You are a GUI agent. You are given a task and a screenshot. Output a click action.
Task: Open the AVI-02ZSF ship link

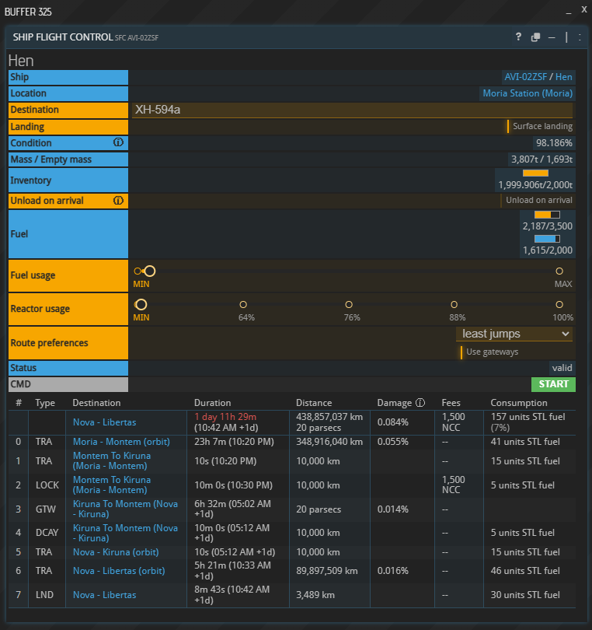525,77
